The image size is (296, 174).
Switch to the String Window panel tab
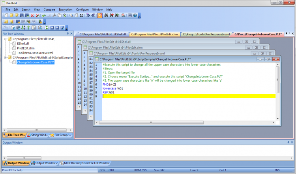tap(38, 135)
